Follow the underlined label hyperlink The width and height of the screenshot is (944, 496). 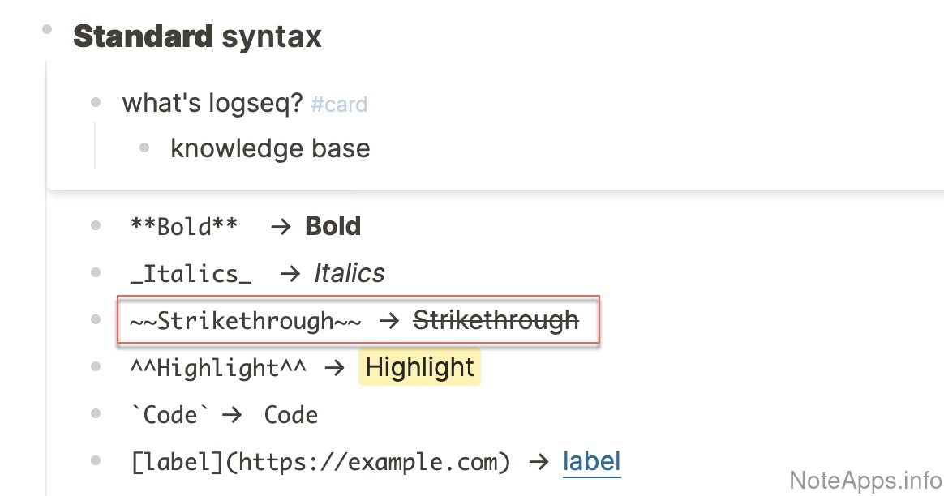pyautogui.click(x=591, y=461)
